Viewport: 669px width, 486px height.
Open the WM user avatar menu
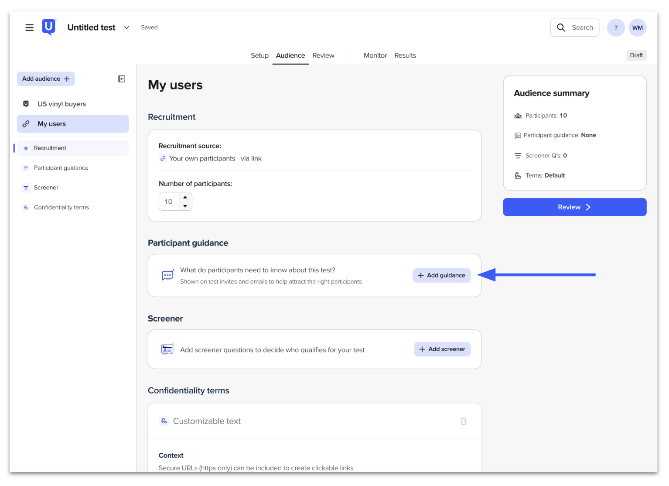click(x=638, y=27)
